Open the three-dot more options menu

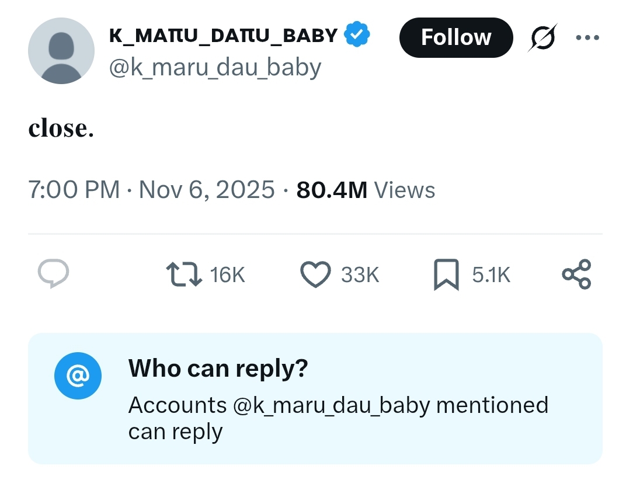pos(587,37)
